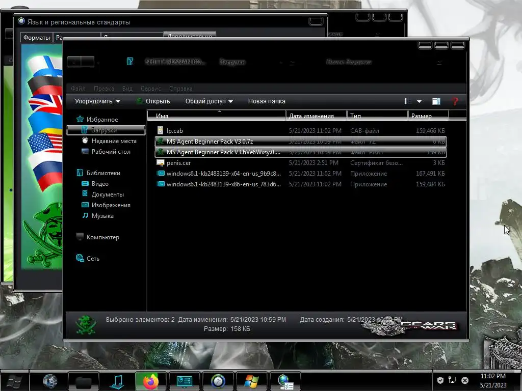
Task: Click the Action Center shield tray icon
Action: coord(440,380)
